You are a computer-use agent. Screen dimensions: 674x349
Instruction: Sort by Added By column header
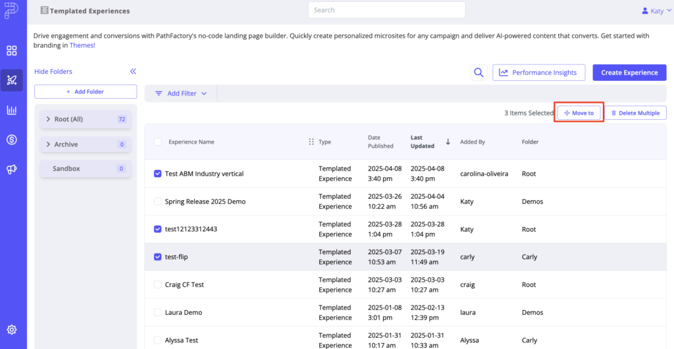pyautogui.click(x=472, y=142)
